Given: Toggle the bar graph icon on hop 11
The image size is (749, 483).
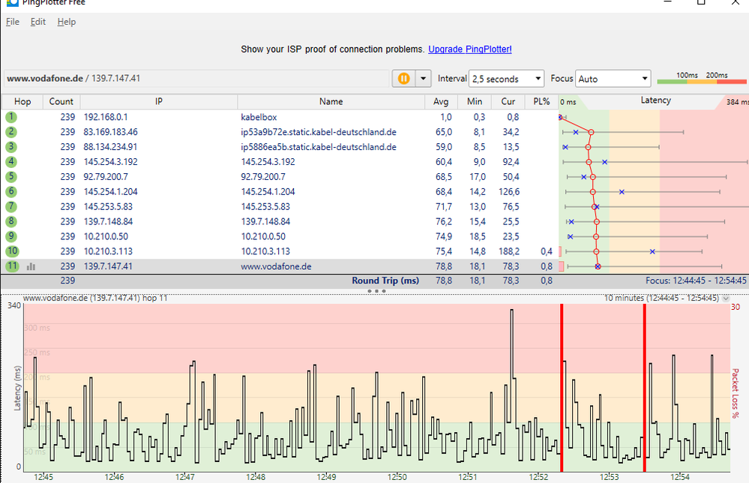Looking at the screenshot, I should tap(31, 266).
